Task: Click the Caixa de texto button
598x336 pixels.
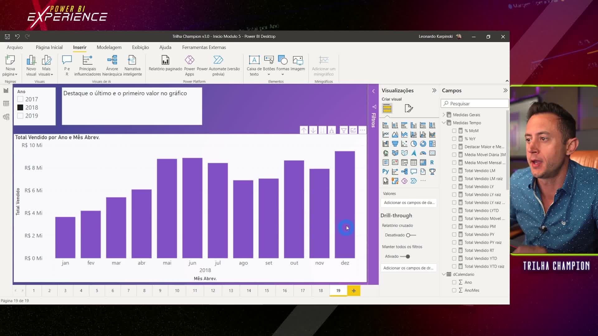Action: point(254,66)
